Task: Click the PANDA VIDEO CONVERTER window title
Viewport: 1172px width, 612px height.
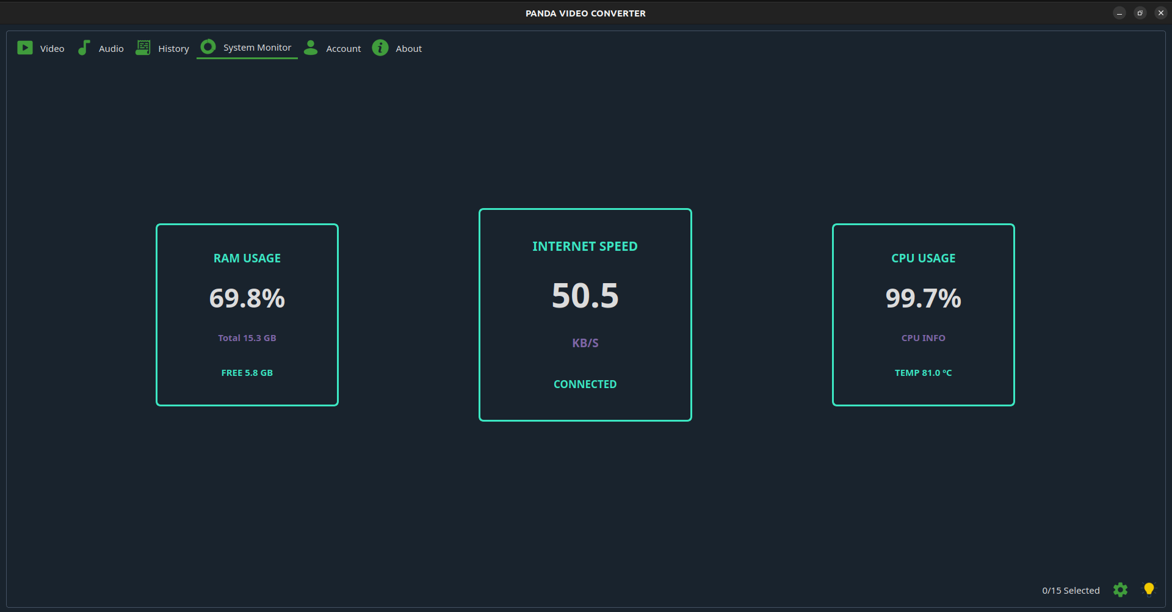Action: [585, 13]
